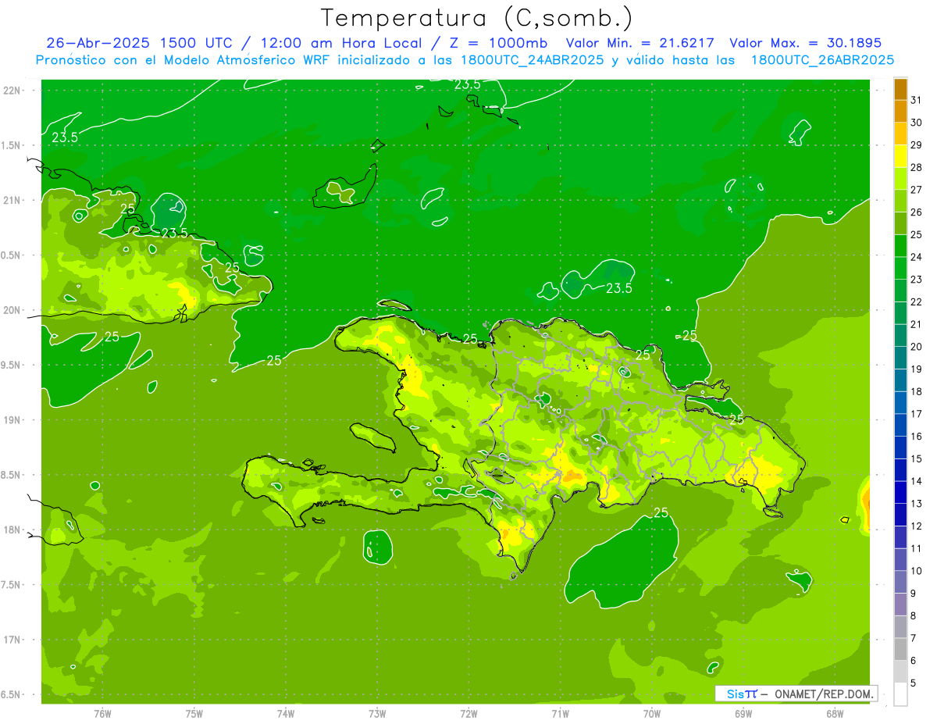Click the gray colorbar swatch between 6 and 7
Screen dimensions: 937x724
point(900,650)
